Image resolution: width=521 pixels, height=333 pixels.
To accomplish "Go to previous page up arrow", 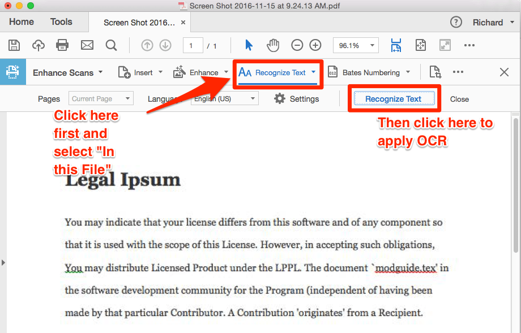I will click(147, 45).
